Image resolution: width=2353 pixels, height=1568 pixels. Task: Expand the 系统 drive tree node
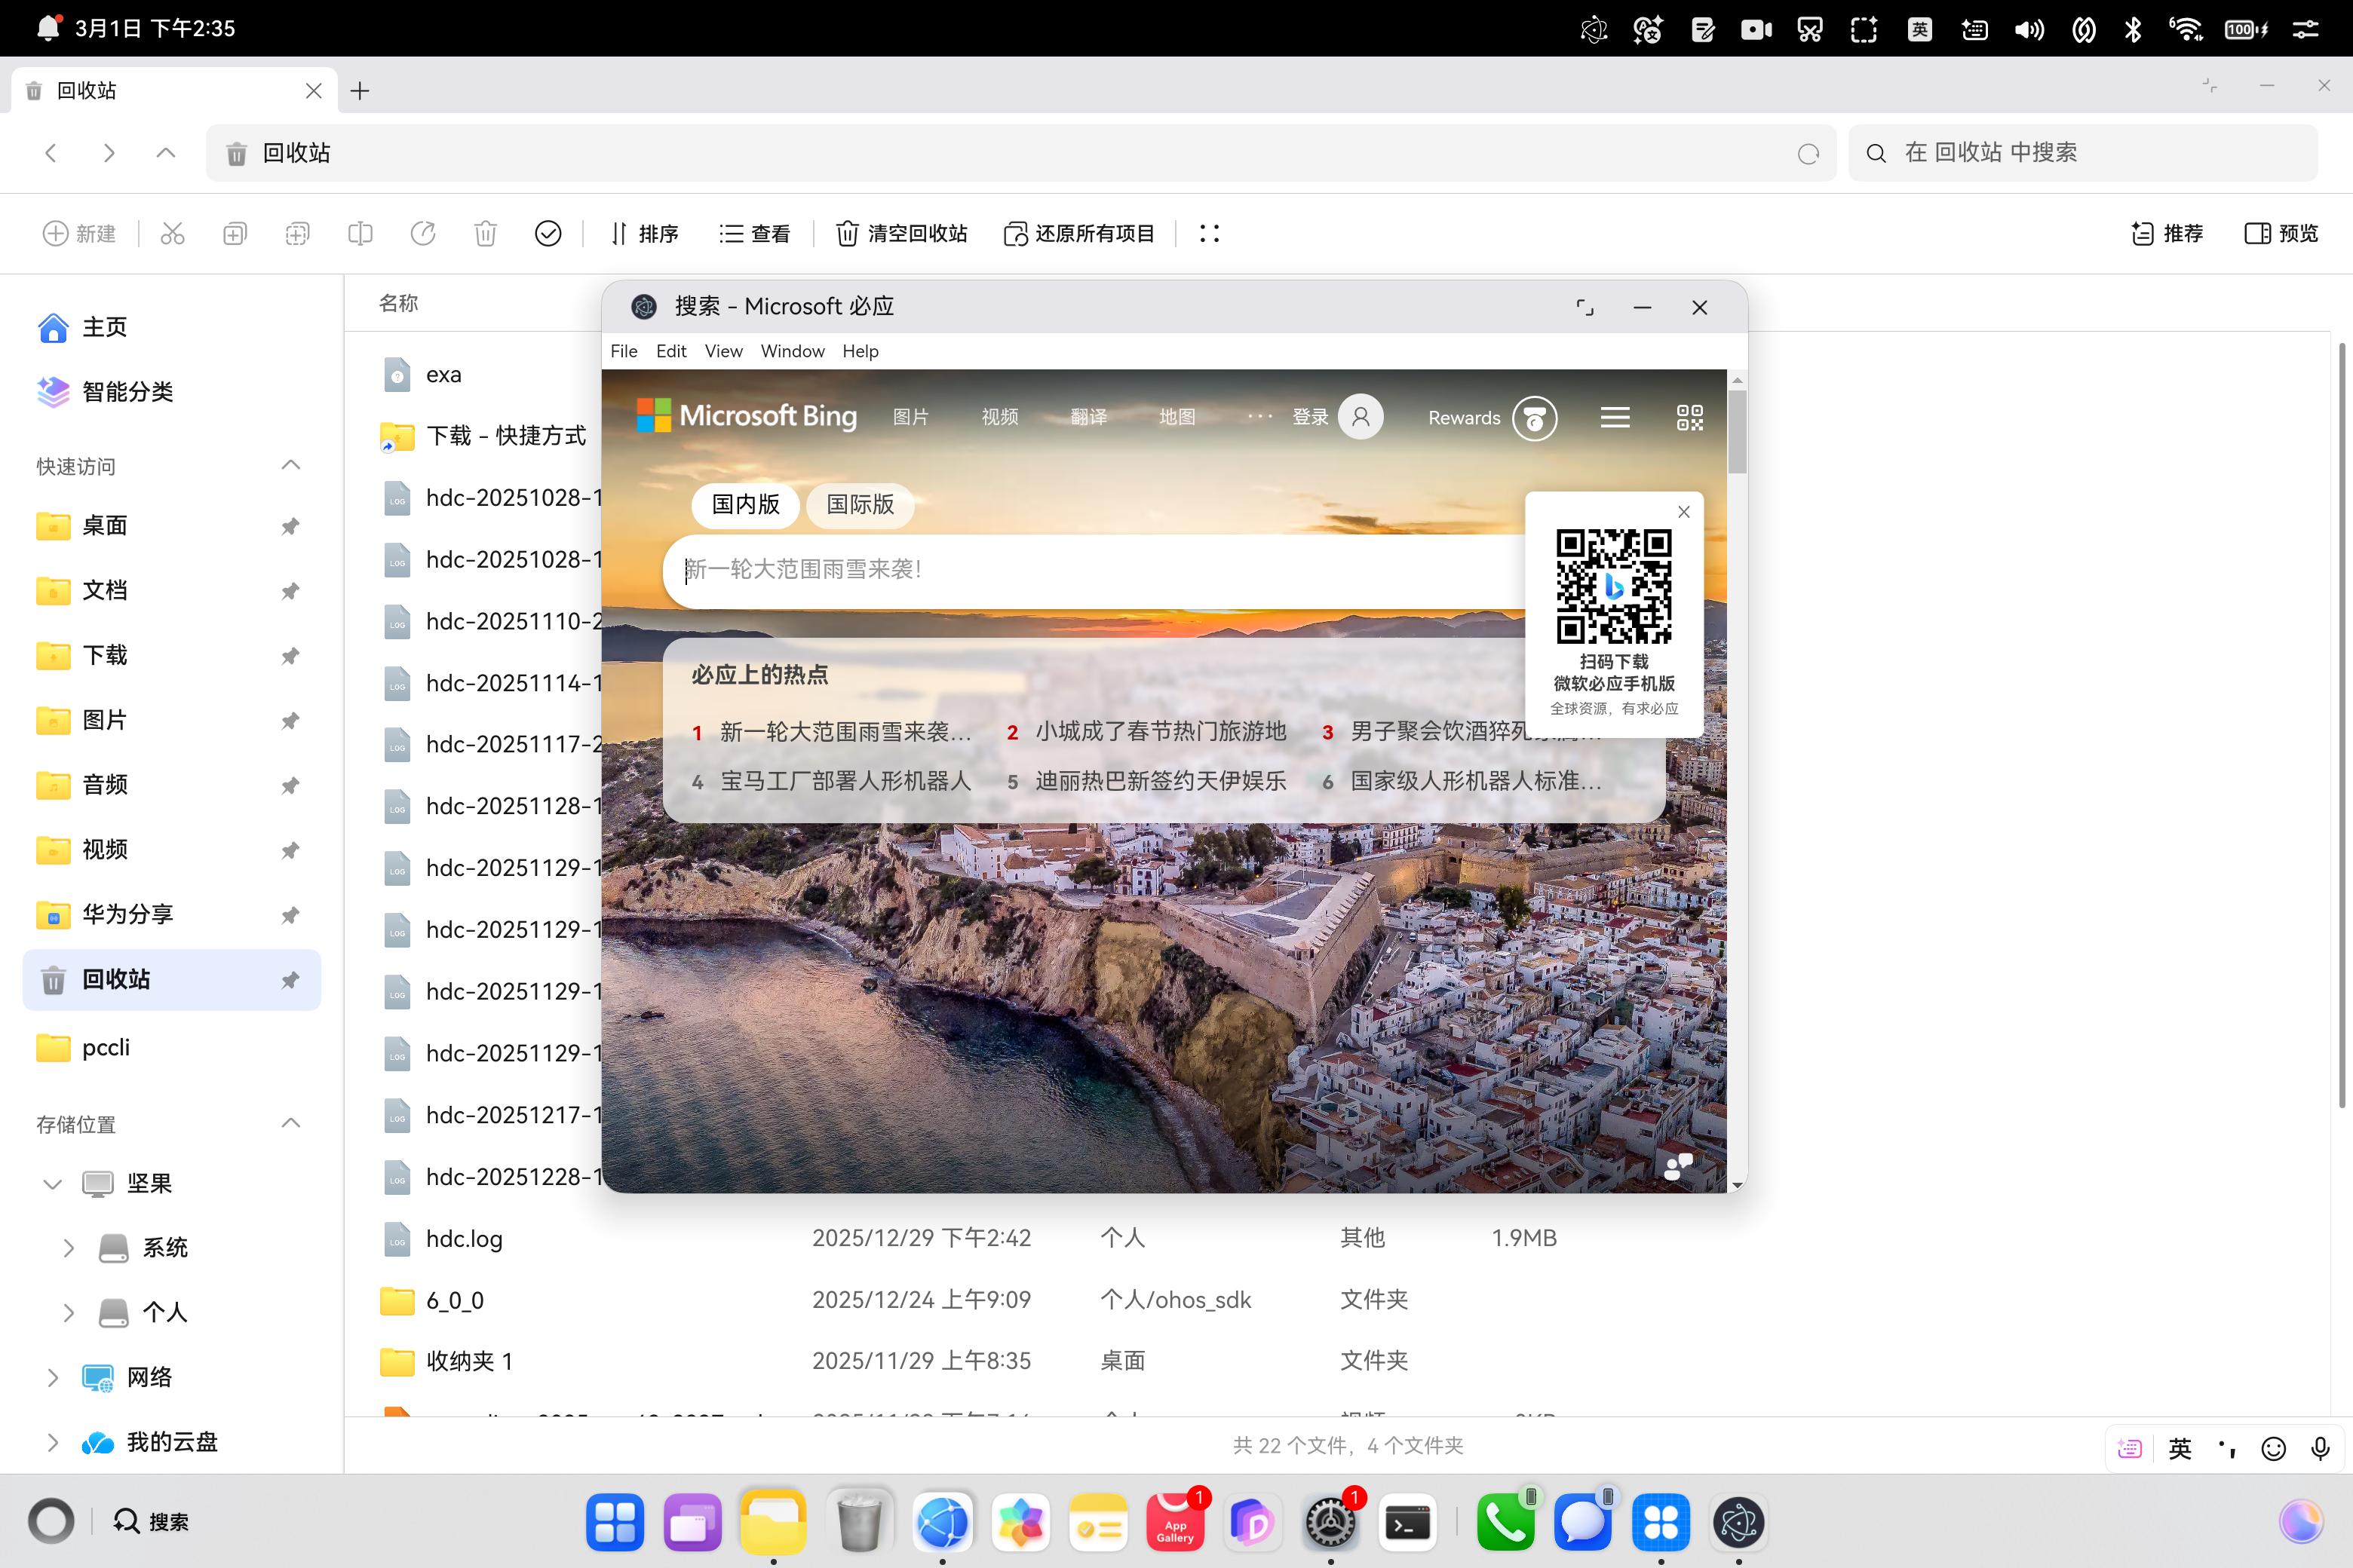coord(68,1247)
